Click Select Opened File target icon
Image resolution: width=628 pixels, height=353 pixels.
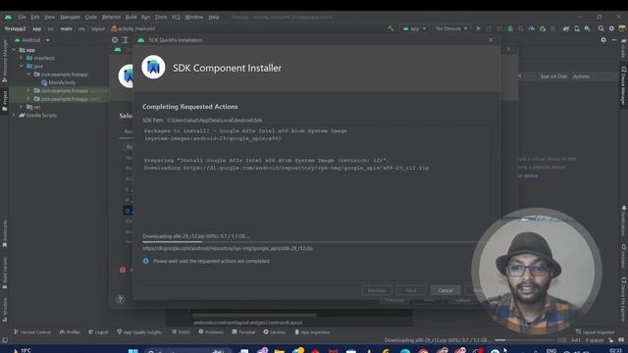(x=115, y=40)
